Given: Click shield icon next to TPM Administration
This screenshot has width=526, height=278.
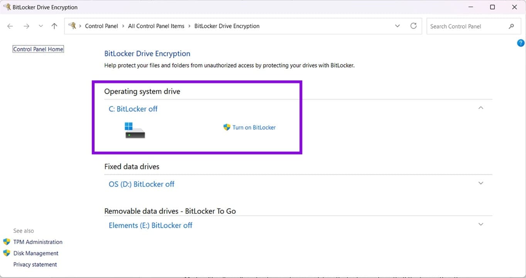Looking at the screenshot, I should [x=7, y=242].
